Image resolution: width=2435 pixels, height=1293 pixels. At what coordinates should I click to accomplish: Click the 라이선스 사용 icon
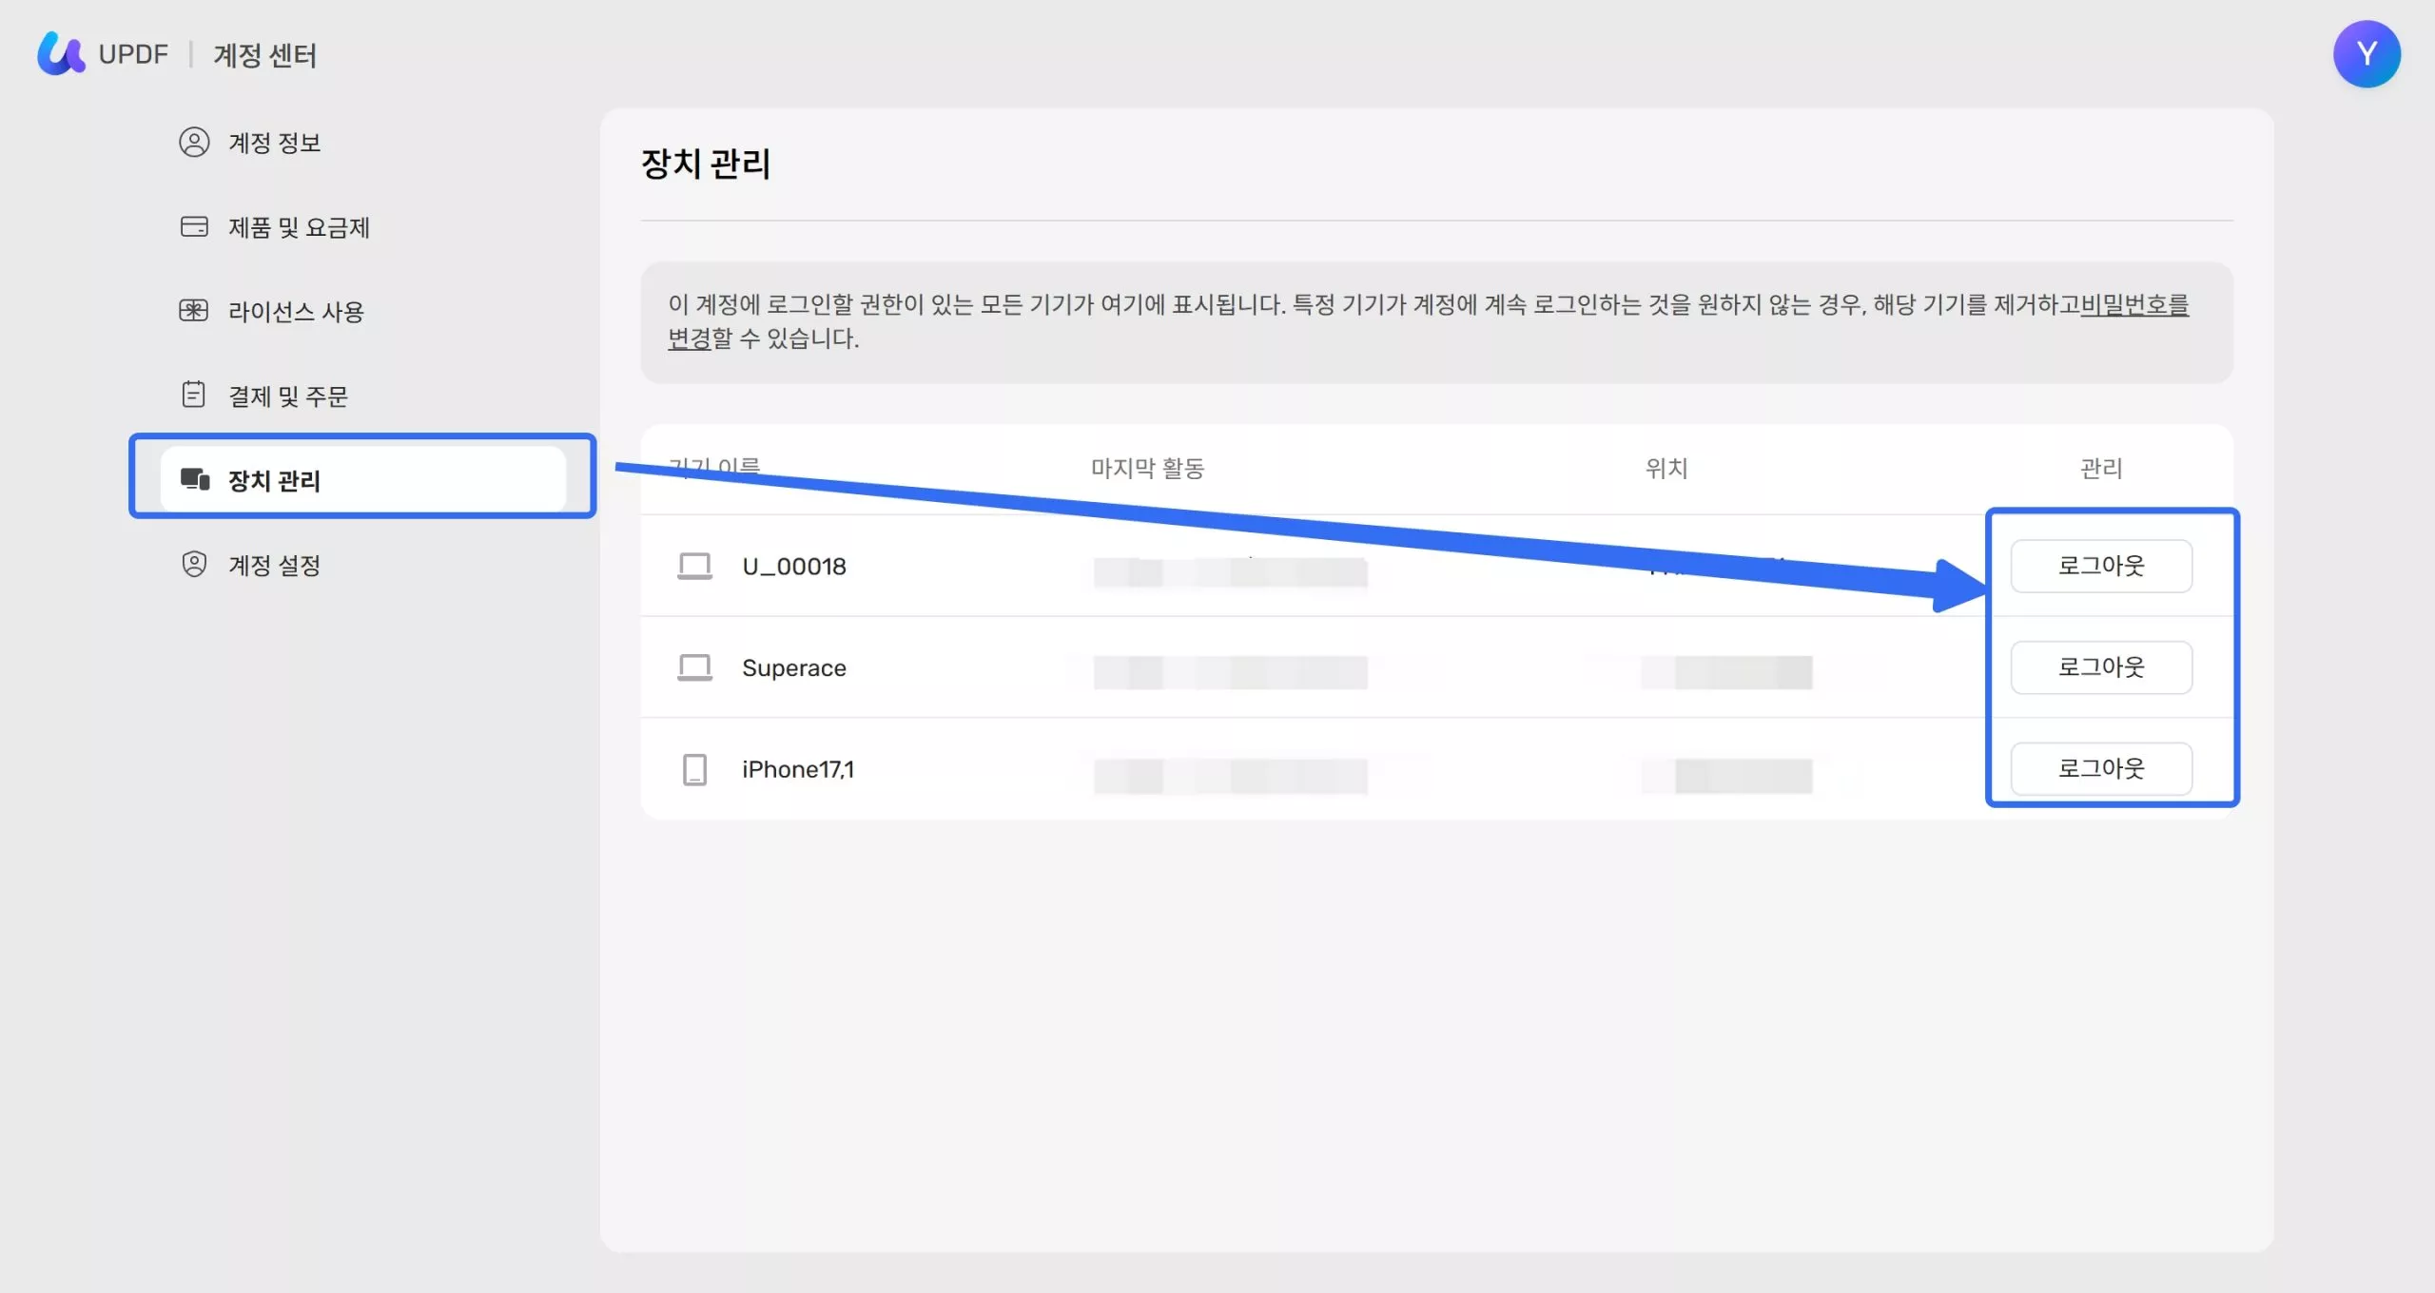click(x=194, y=311)
